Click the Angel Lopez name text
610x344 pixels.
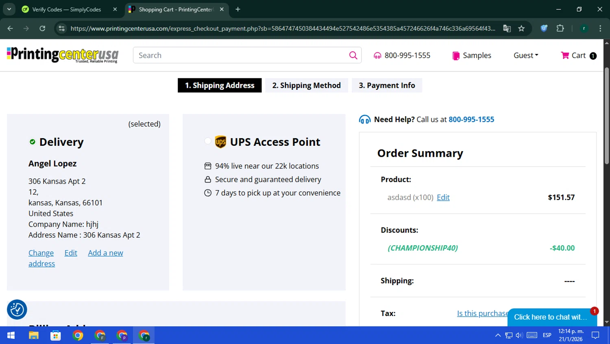[52, 164]
